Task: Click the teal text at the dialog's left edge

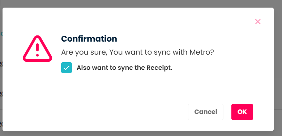Action: [1, 34]
